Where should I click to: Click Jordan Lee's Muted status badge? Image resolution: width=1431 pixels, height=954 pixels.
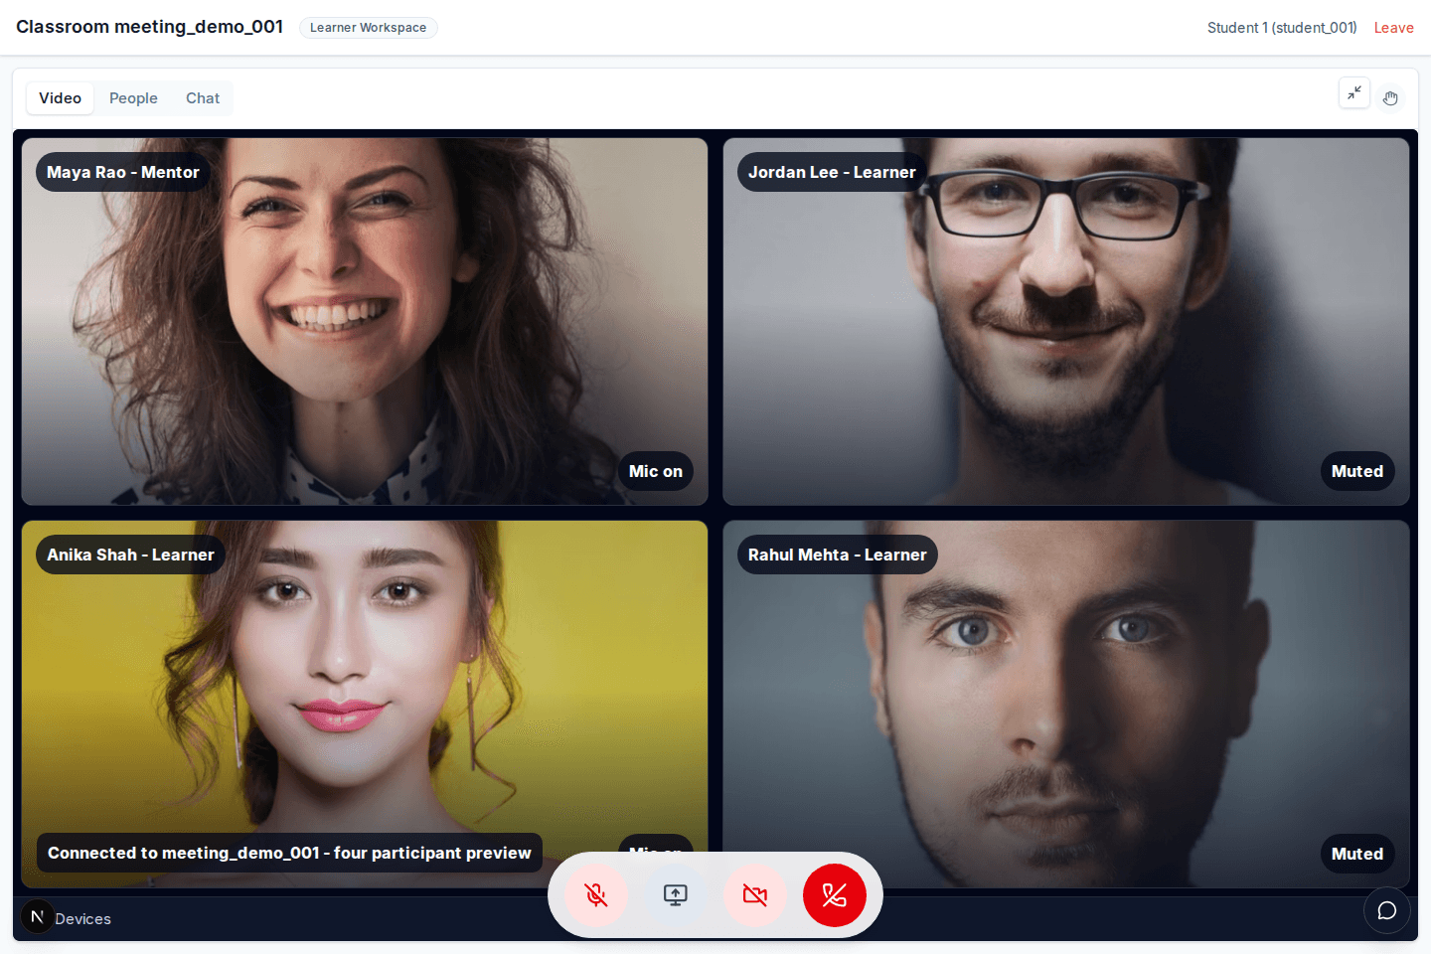[1357, 471]
